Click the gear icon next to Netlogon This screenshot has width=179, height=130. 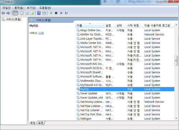point(78,119)
